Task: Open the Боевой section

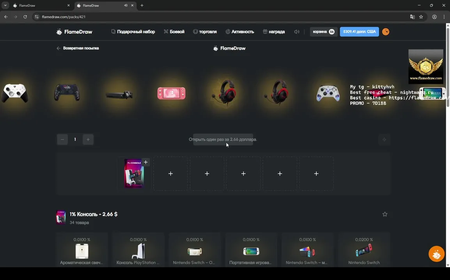Action: tap(174, 32)
